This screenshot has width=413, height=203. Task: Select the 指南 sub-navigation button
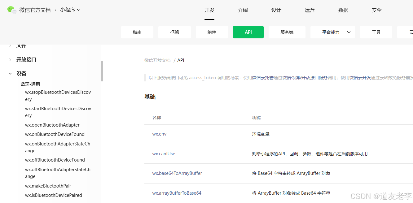click(137, 32)
